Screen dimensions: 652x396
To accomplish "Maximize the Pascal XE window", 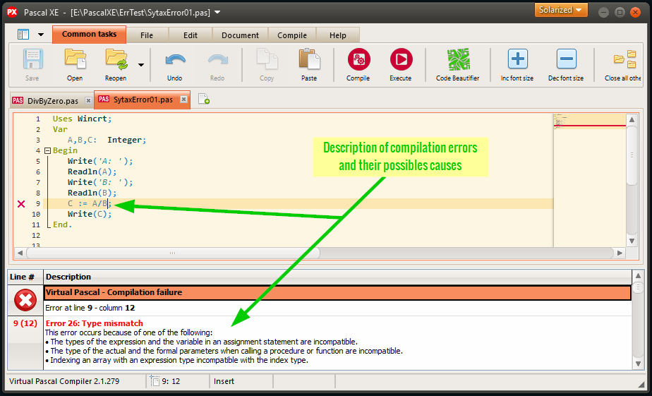I will tap(620, 13).
